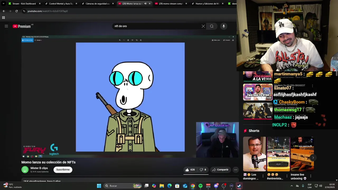Viewport: 338px width, 190px height.
Task: Open volume control in system tray
Action: point(321,186)
